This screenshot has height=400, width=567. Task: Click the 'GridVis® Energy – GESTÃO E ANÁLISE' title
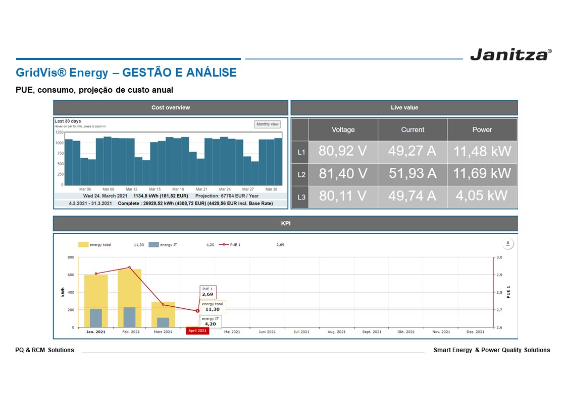click(x=126, y=72)
